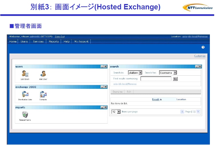The width and height of the screenshot is (215, 146).
Task: Open the My Account menu
Action: tap(82, 42)
